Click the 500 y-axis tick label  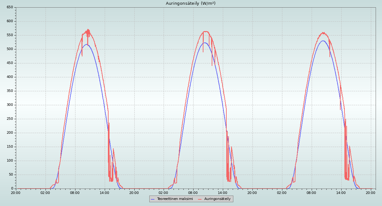[10, 49]
